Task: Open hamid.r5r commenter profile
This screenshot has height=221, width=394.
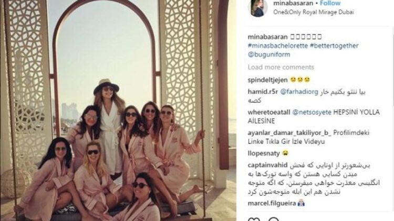Action: click(x=263, y=92)
